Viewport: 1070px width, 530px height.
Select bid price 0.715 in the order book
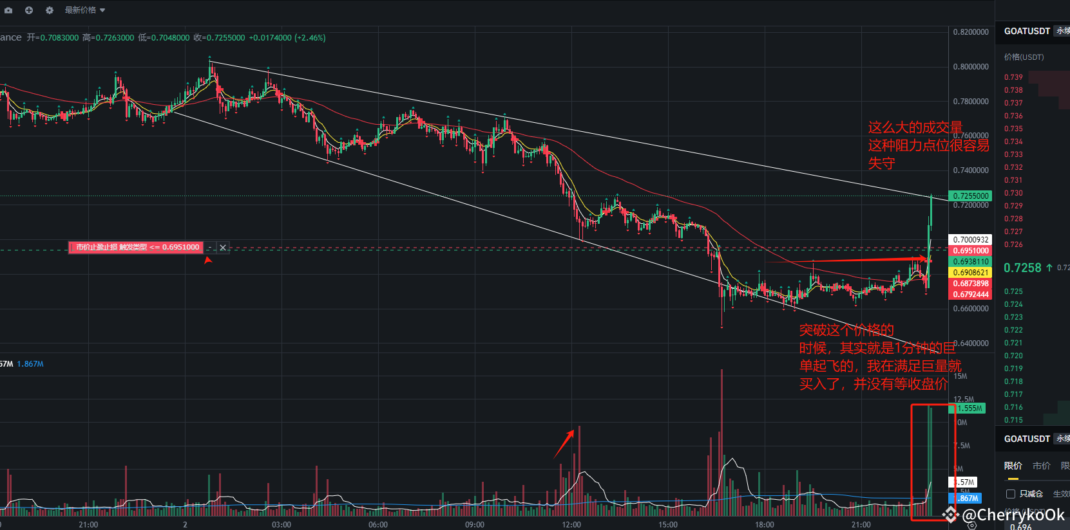(x=1013, y=420)
